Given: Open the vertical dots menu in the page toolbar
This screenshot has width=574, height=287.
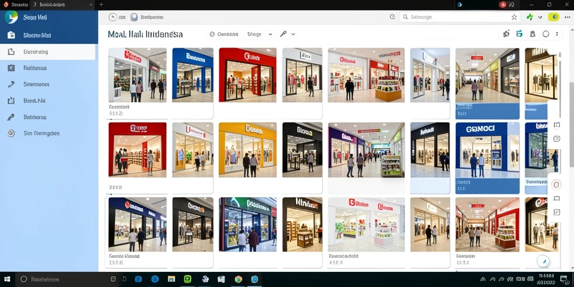Looking at the screenshot, I should [x=557, y=34].
